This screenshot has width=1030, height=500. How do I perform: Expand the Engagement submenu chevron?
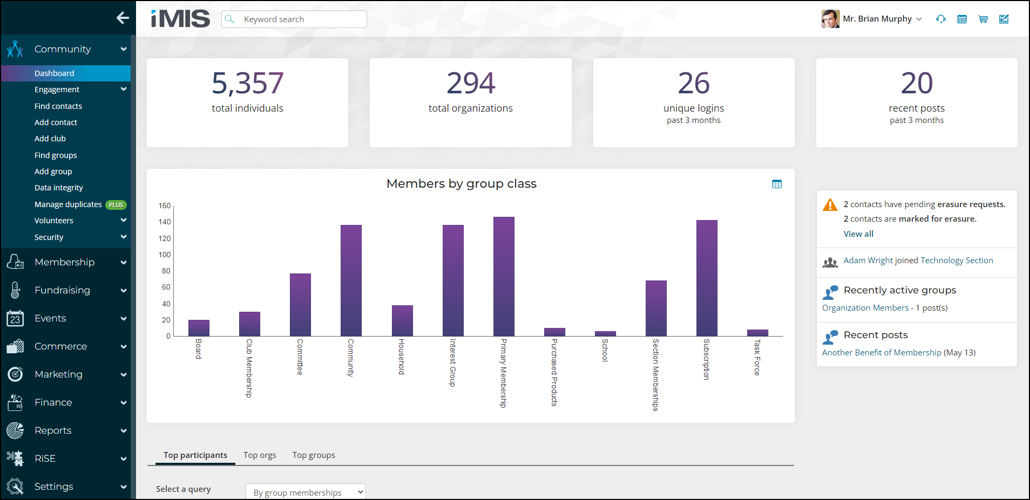click(124, 89)
